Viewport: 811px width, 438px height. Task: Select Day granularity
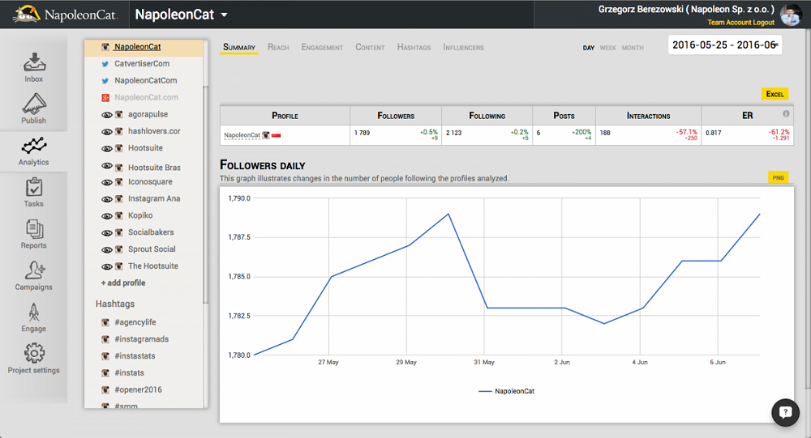pos(589,48)
